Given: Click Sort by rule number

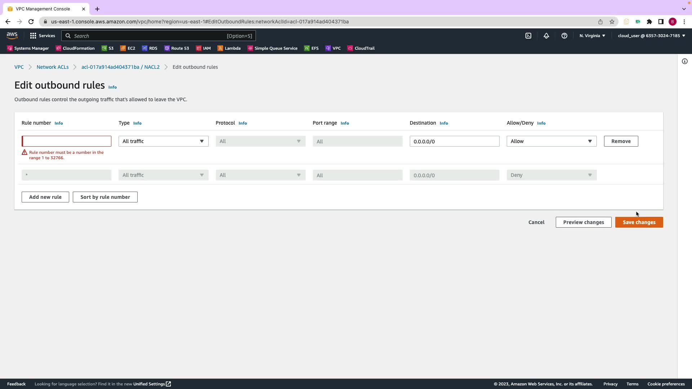Looking at the screenshot, I should [105, 197].
